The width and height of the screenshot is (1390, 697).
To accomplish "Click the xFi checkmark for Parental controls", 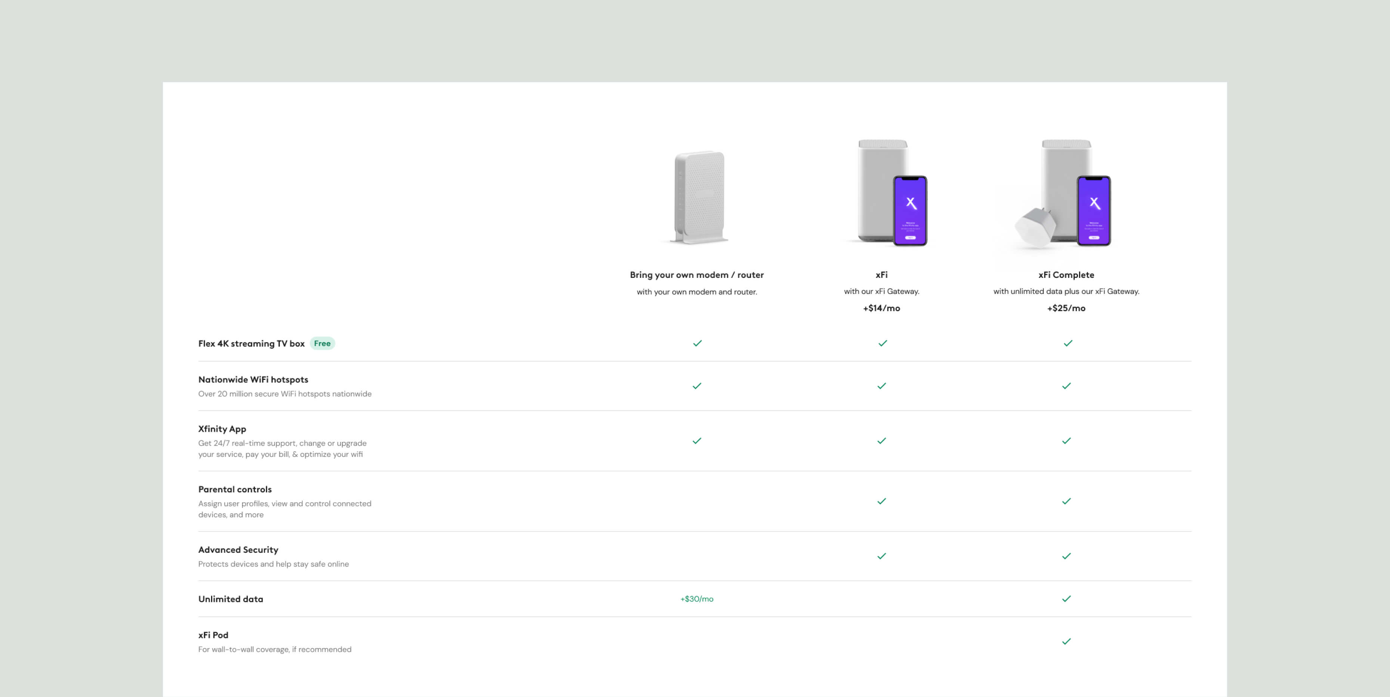I will 881,501.
